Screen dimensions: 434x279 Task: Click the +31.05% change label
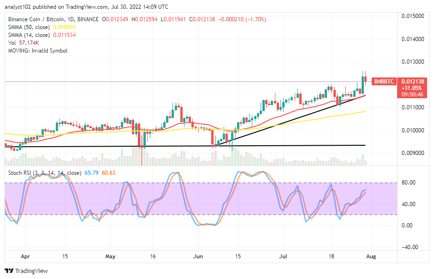(x=411, y=88)
